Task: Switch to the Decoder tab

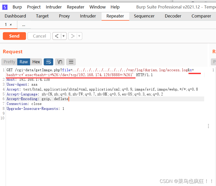Action: pos(173,16)
